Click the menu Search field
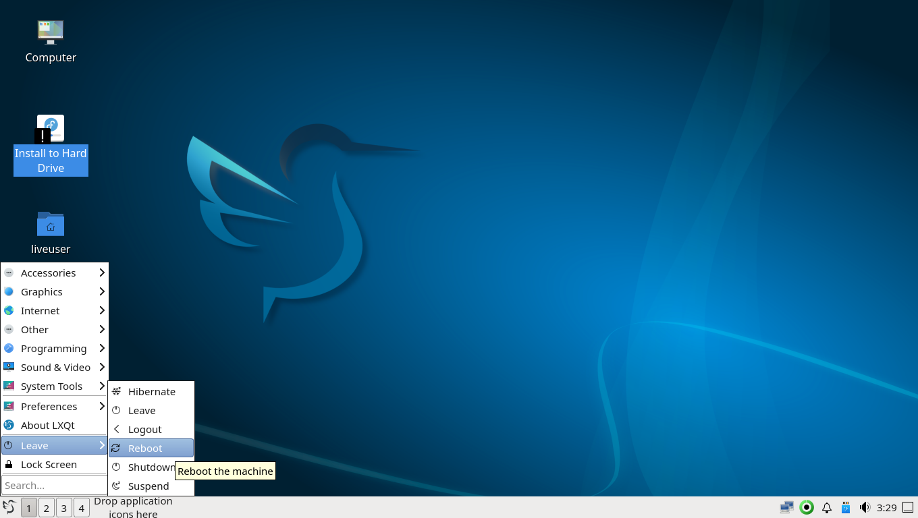The width and height of the screenshot is (918, 518). 54,485
